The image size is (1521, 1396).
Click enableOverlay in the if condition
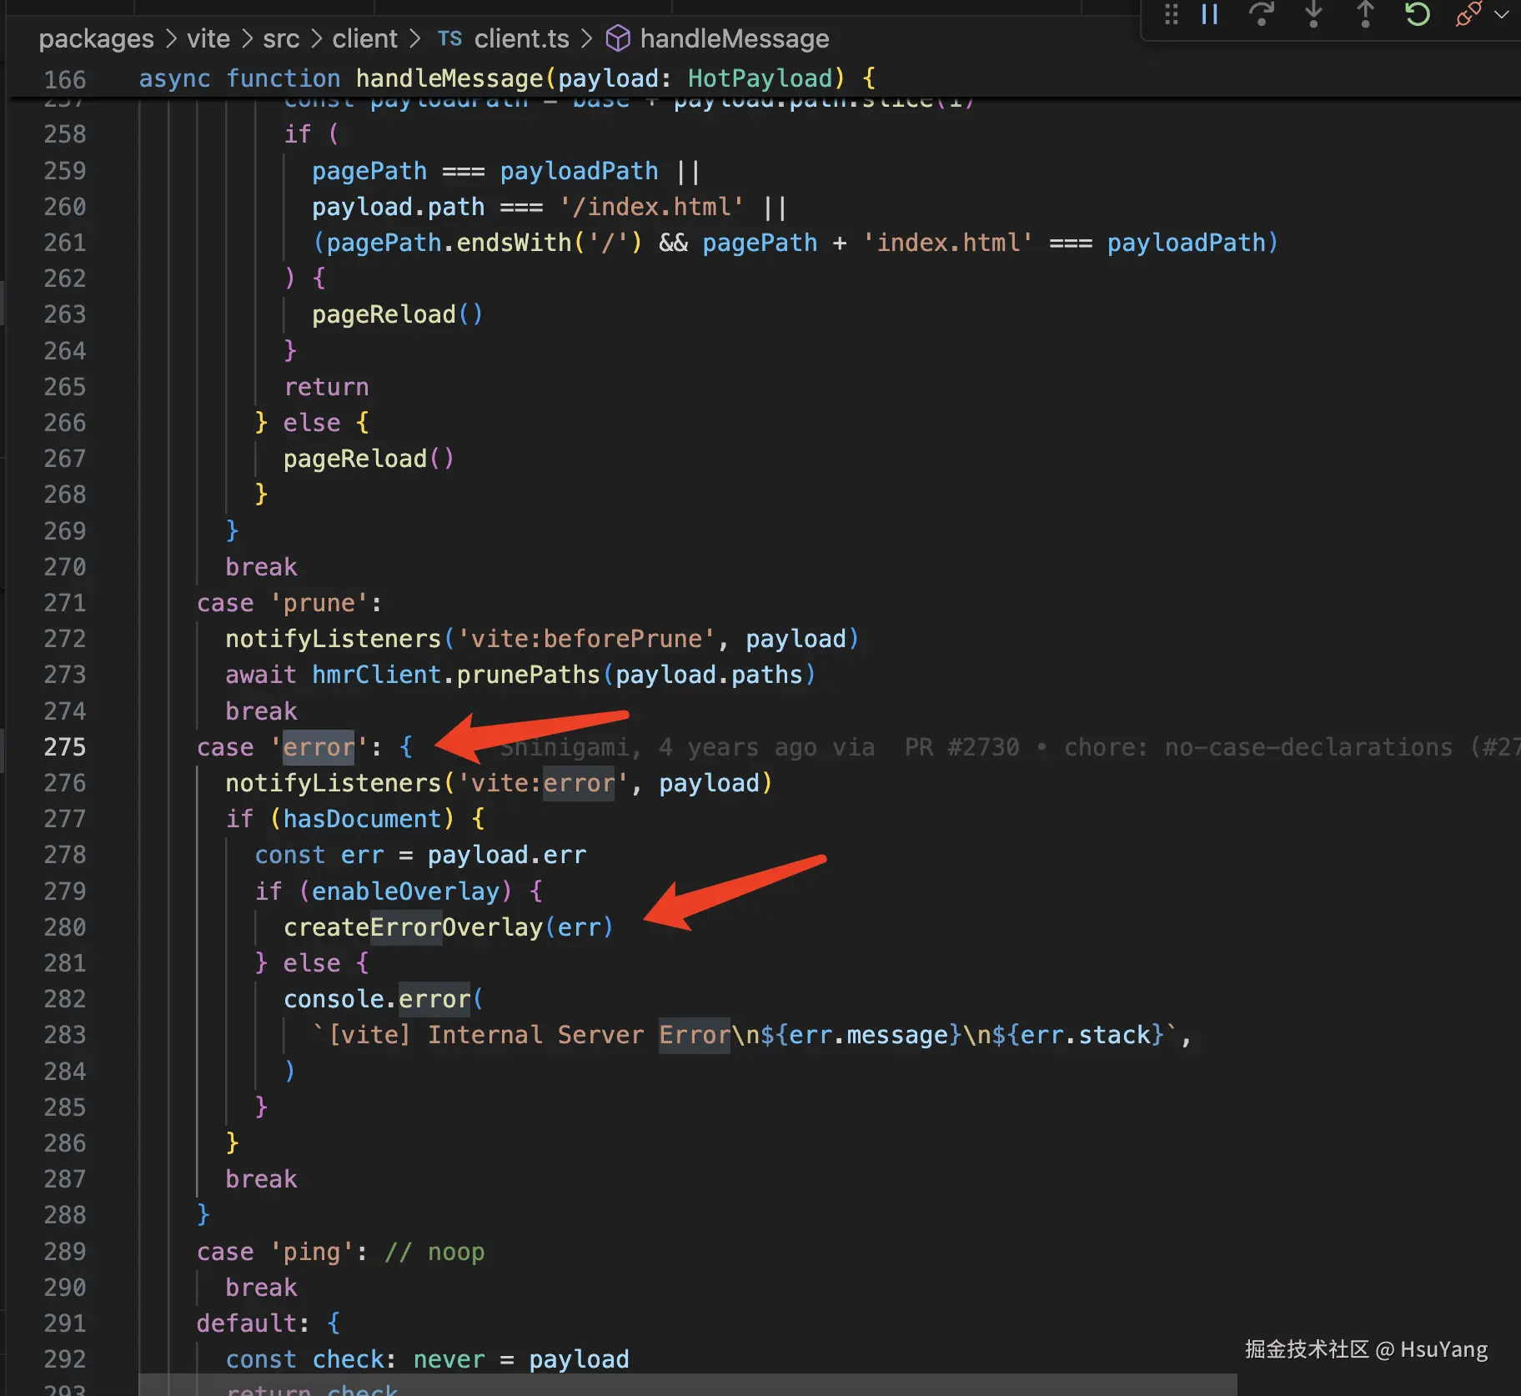click(406, 891)
